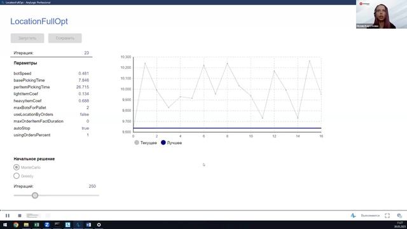Open the developer panel icon in the control bar
The width and height of the screenshot is (407, 229).
point(399,216)
